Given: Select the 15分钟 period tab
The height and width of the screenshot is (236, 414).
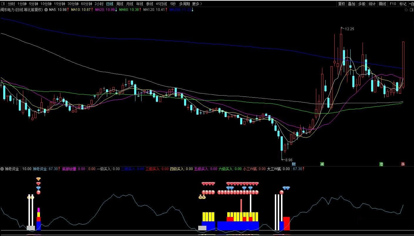Looking at the screenshot, I should coord(60,4).
